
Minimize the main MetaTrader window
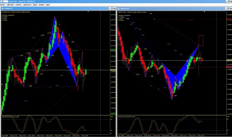point(227,1)
